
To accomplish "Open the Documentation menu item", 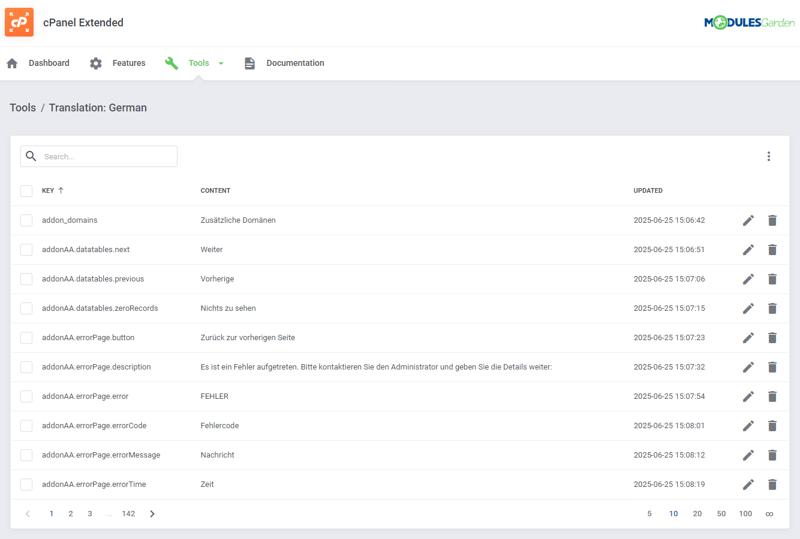I will (296, 63).
